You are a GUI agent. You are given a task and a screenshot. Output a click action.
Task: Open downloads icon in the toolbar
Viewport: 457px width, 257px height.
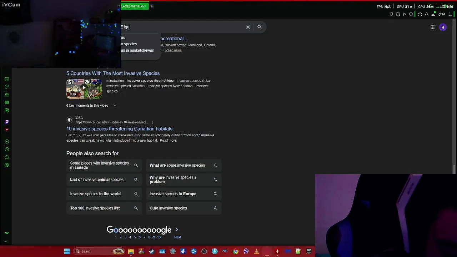click(433, 14)
